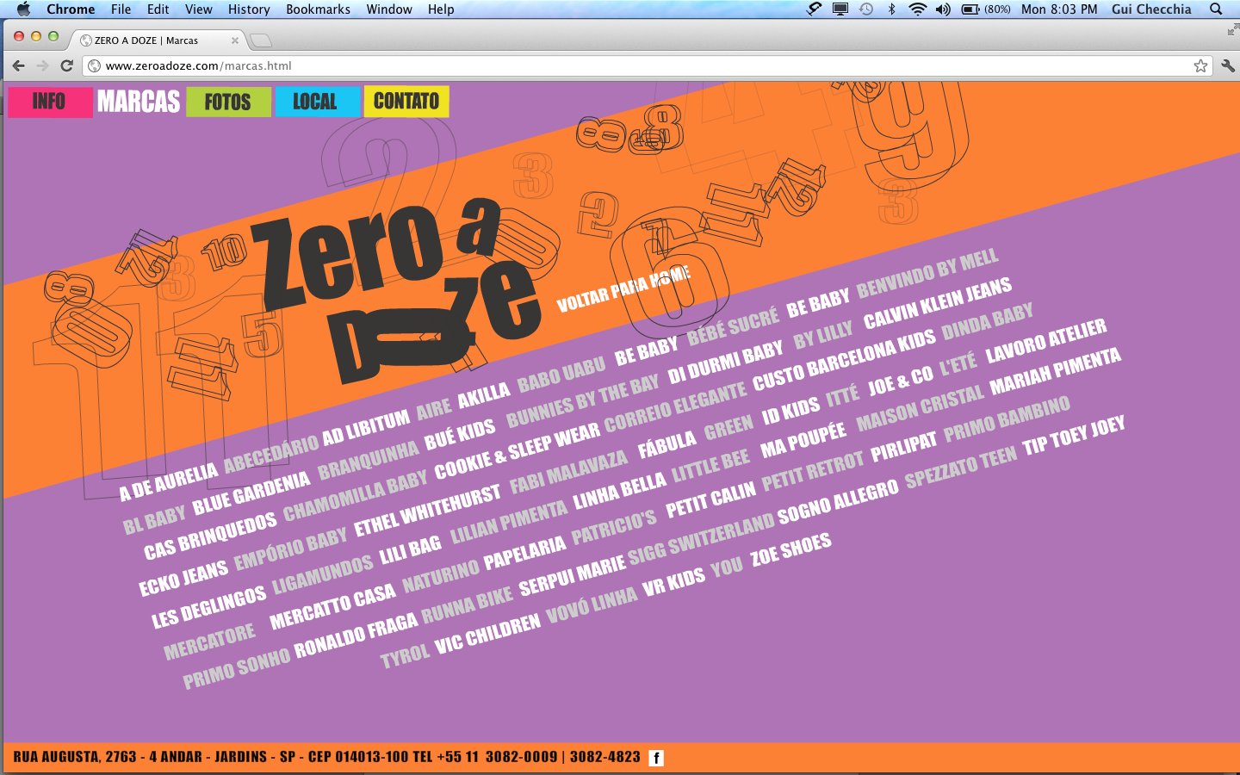
Task: Open the MA POUPÉE brand
Action: click(x=803, y=440)
